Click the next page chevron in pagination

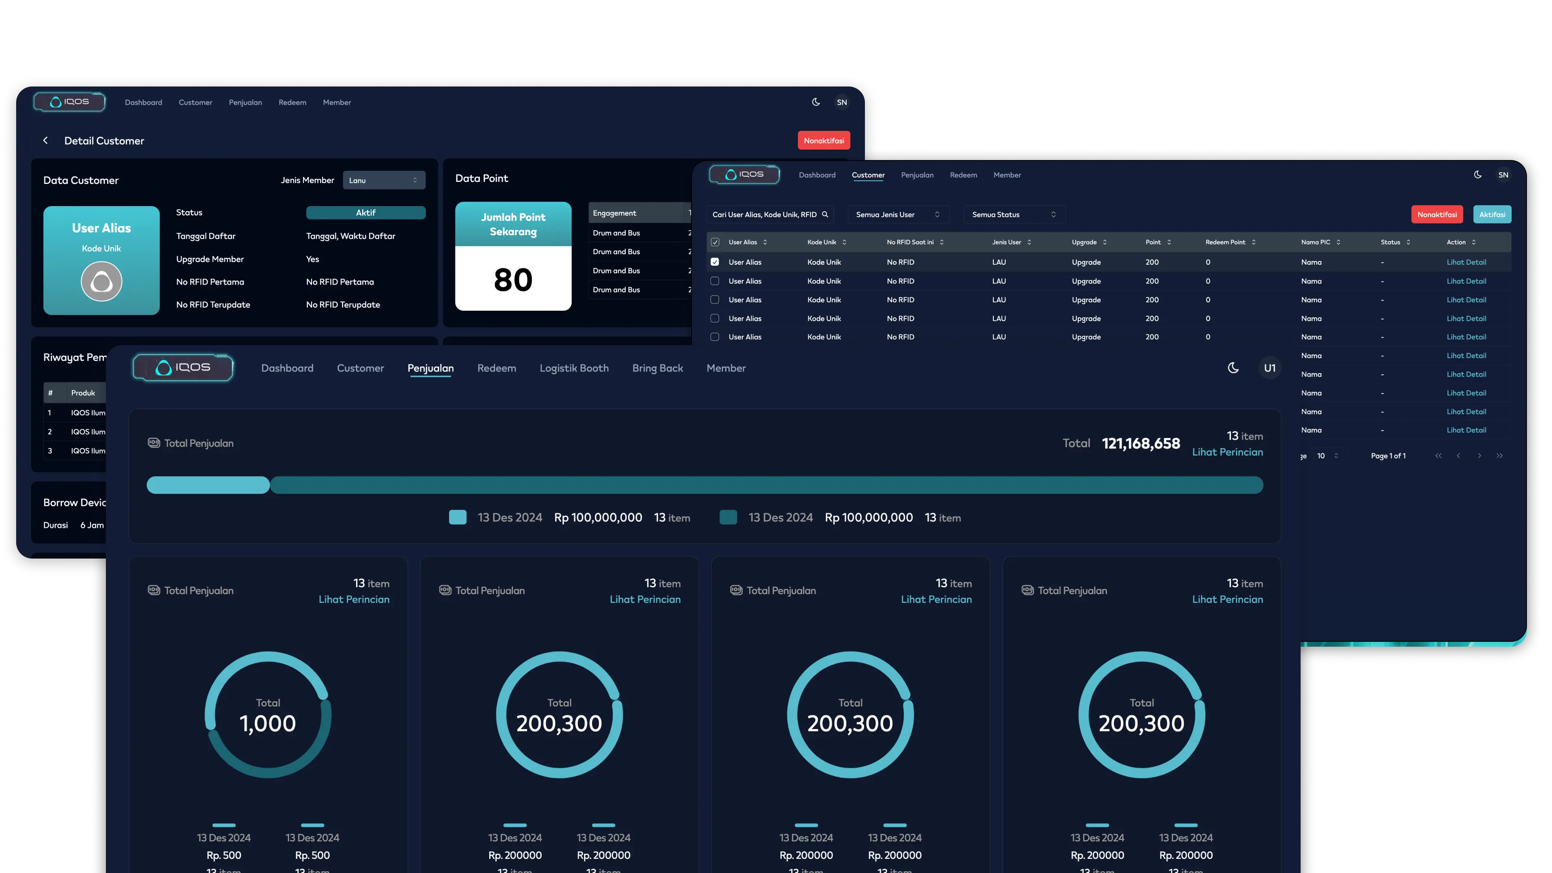1479,456
